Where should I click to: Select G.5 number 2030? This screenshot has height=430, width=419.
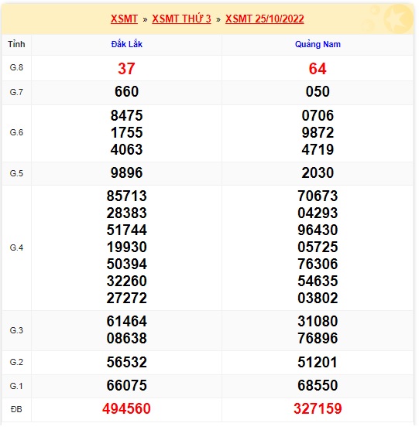[318, 172]
